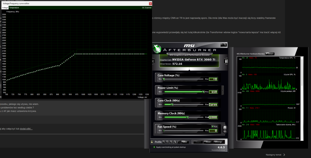The height and width of the screenshot is (158, 311).
Task: Open the info panel with the i icon
Action: 226,61
